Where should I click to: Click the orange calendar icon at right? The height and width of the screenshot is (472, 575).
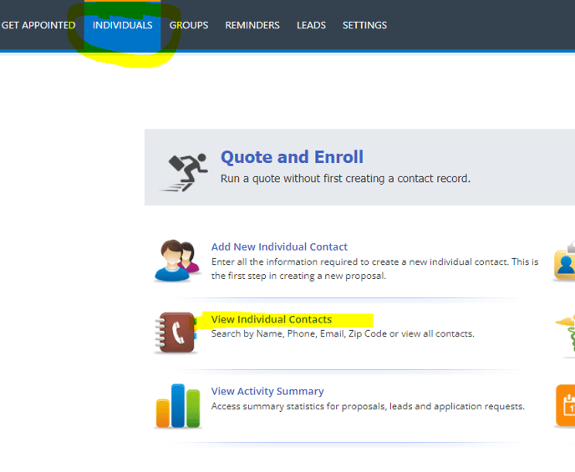click(x=565, y=406)
